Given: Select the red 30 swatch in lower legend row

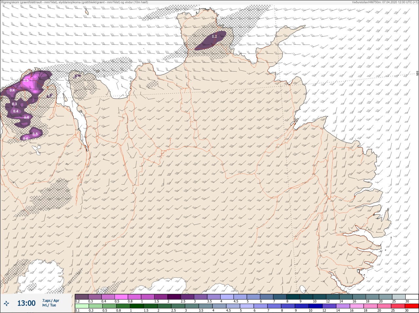Looking at the screenshot, I should point(412,306).
